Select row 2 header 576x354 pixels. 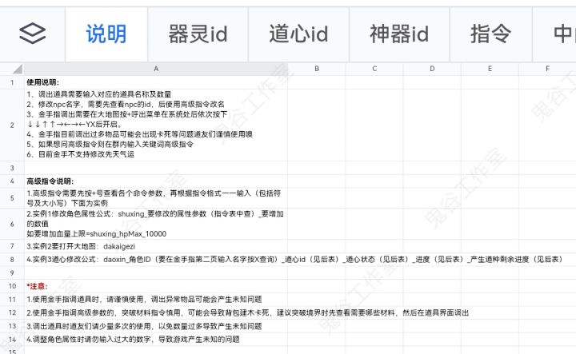(12, 125)
